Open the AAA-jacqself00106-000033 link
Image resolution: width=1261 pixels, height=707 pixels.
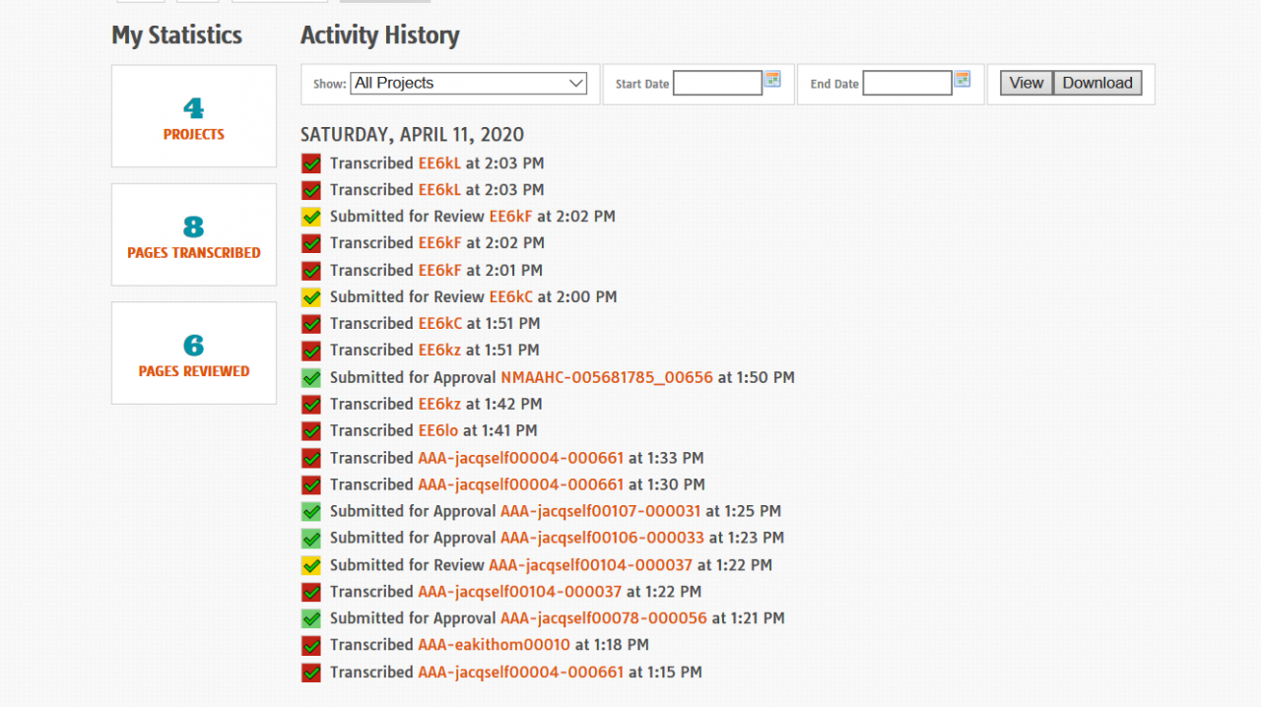[603, 538]
